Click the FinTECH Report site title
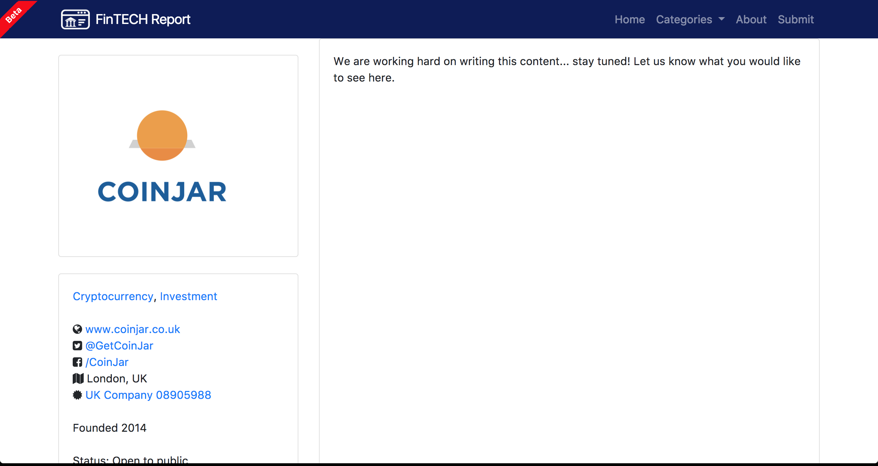 point(143,20)
